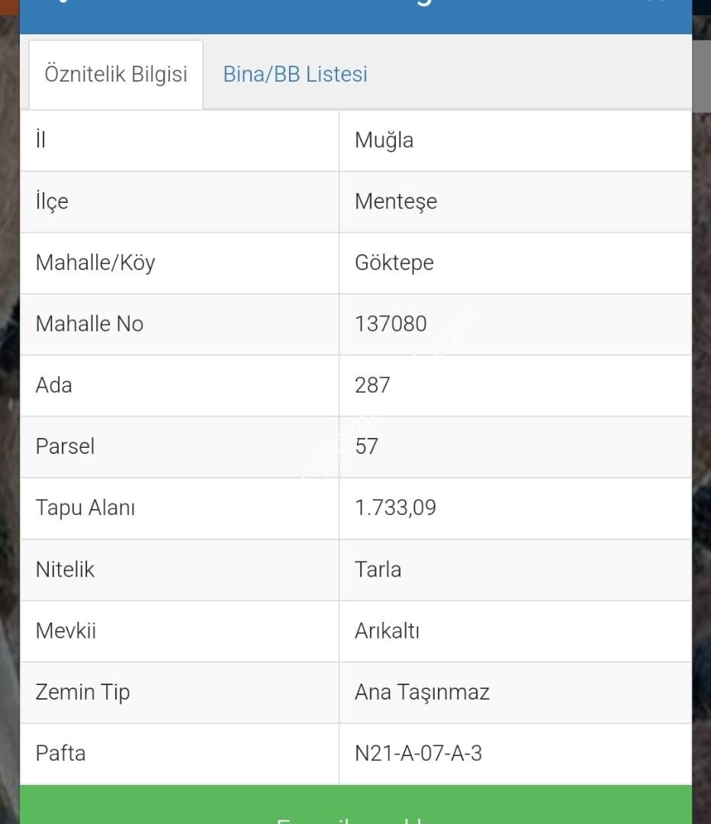Select the Pafta row label
Image resolution: width=711 pixels, height=824 pixels.
click(60, 754)
